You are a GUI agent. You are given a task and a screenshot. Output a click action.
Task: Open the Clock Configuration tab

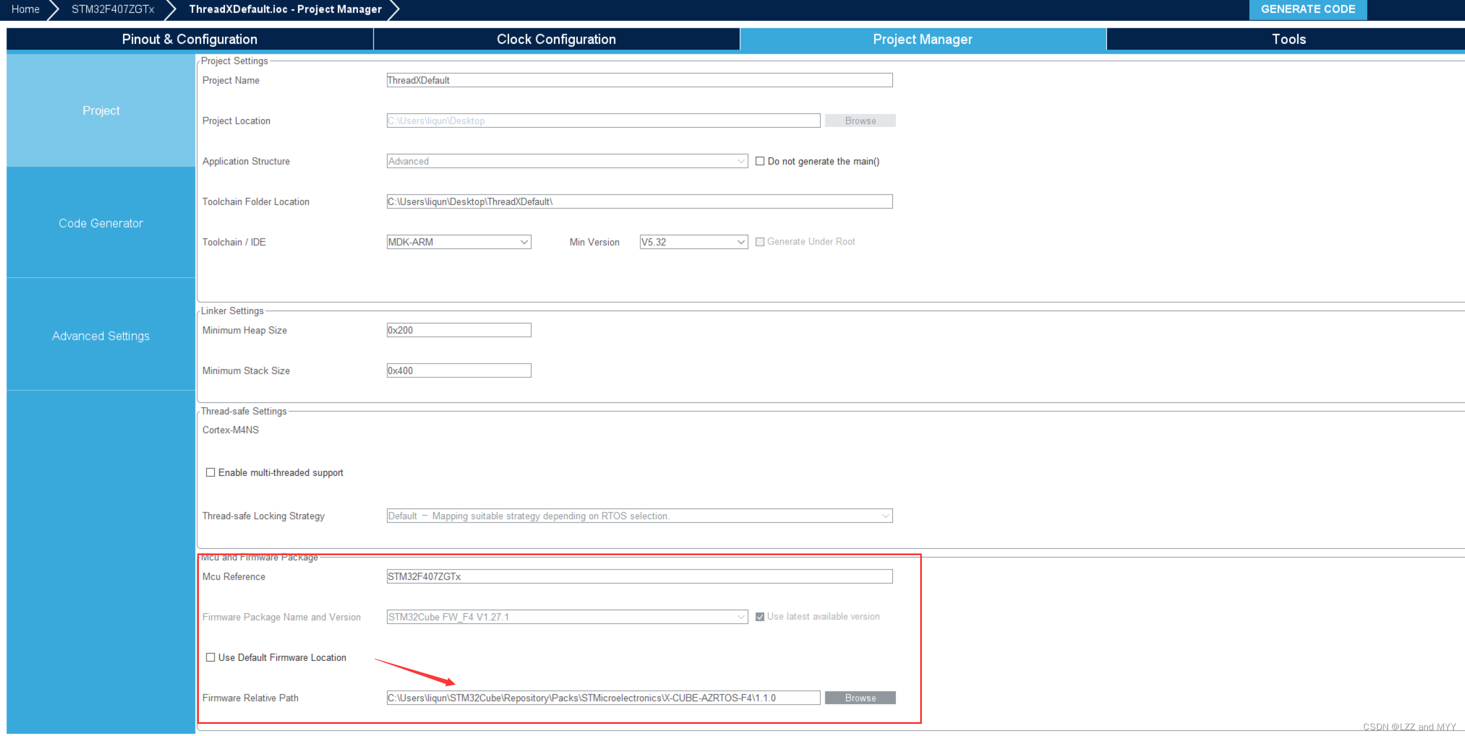(556, 39)
